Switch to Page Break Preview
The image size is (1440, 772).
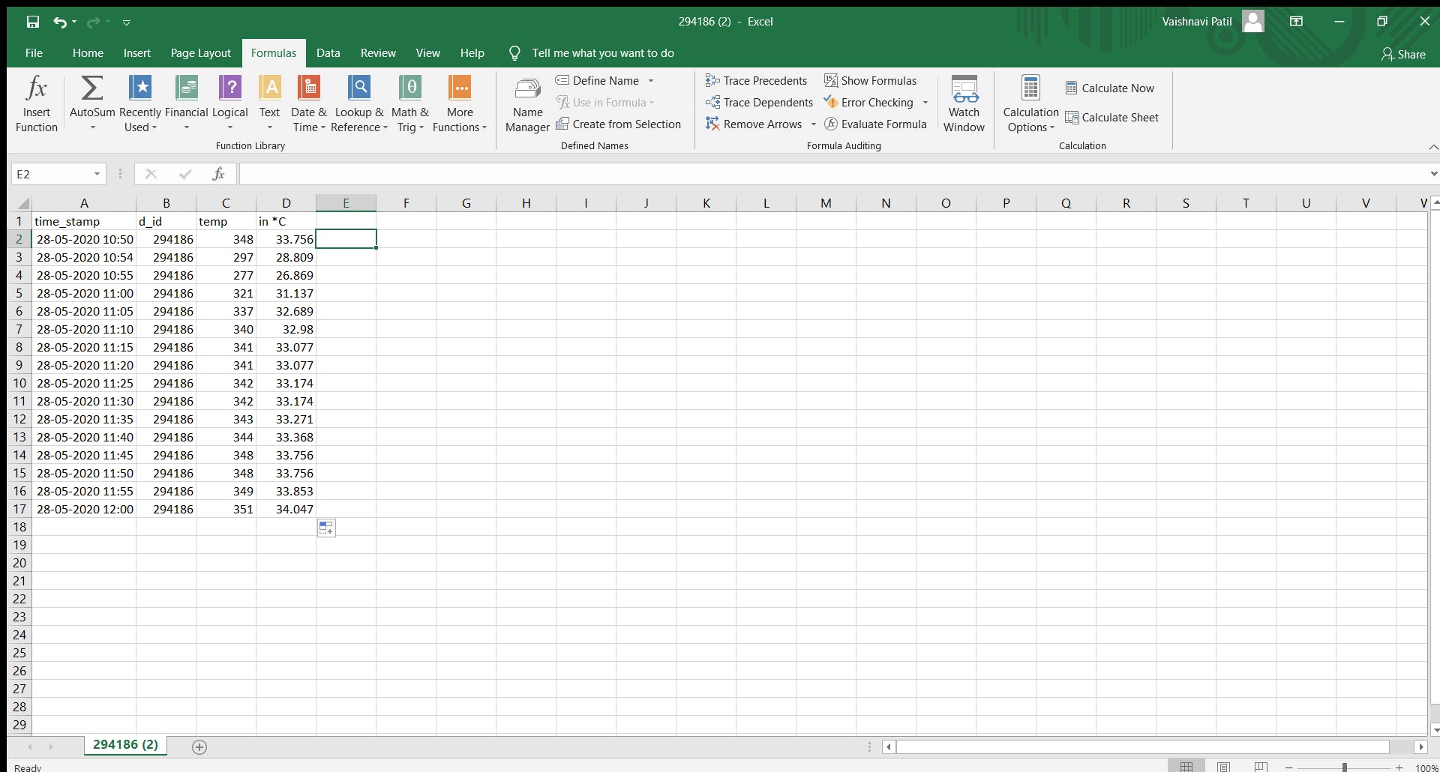tap(1261, 766)
